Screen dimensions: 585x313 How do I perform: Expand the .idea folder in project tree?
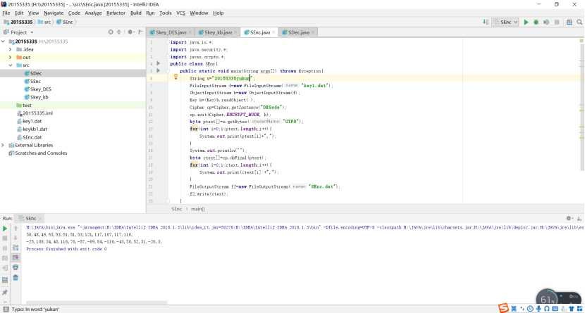tap(10, 49)
